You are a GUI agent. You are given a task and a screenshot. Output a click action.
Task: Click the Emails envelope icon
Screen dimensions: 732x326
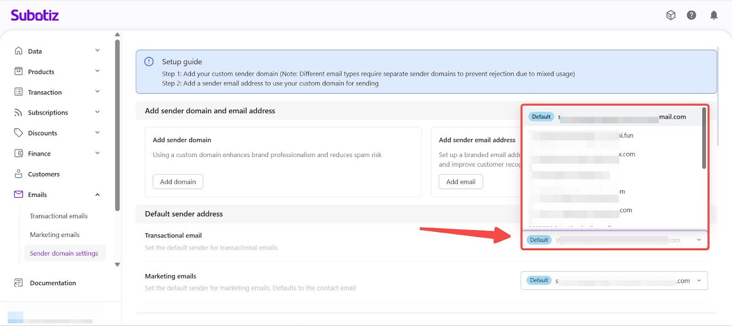coord(19,195)
